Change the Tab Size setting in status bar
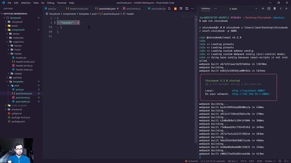The width and height of the screenshot is (291, 163). pyautogui.click(x=232, y=161)
